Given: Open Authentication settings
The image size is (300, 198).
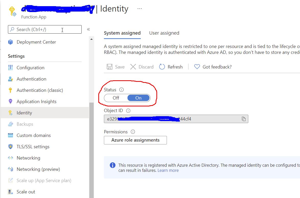Looking at the screenshot, I should (31, 79).
